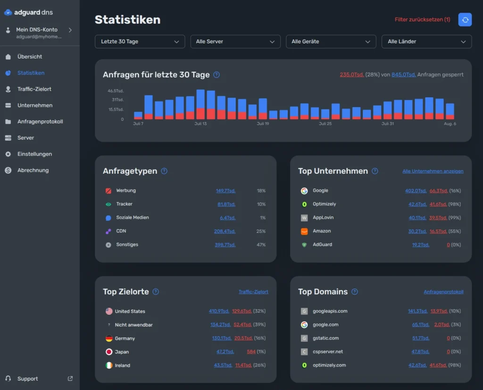The image size is (483, 390).
Task: Click help icon beside Top Zielorte
Action: click(156, 292)
